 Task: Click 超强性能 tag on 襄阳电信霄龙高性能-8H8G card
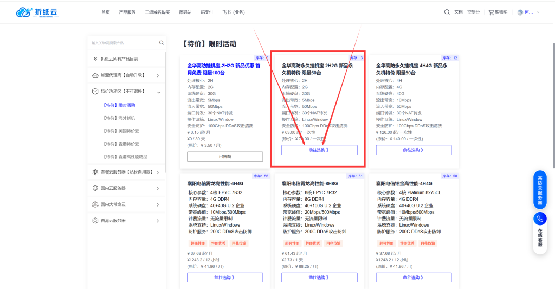[292, 243]
